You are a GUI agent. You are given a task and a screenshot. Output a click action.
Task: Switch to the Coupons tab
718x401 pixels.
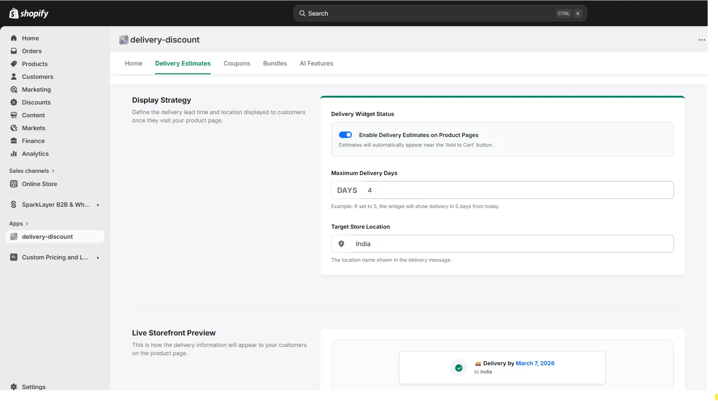(237, 63)
